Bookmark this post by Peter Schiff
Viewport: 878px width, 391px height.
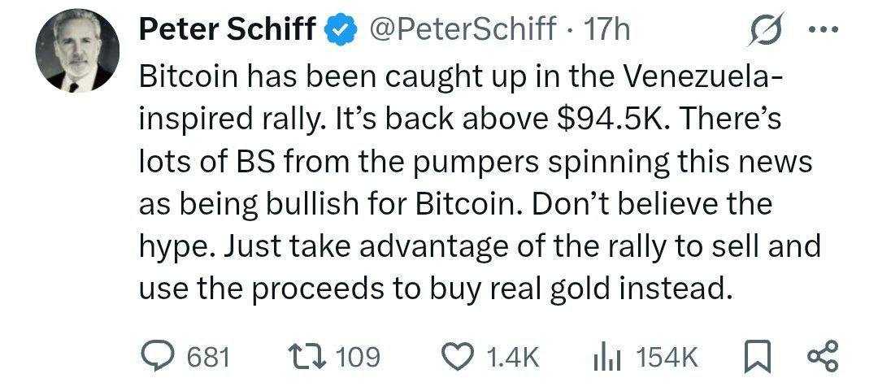pyautogui.click(x=757, y=356)
